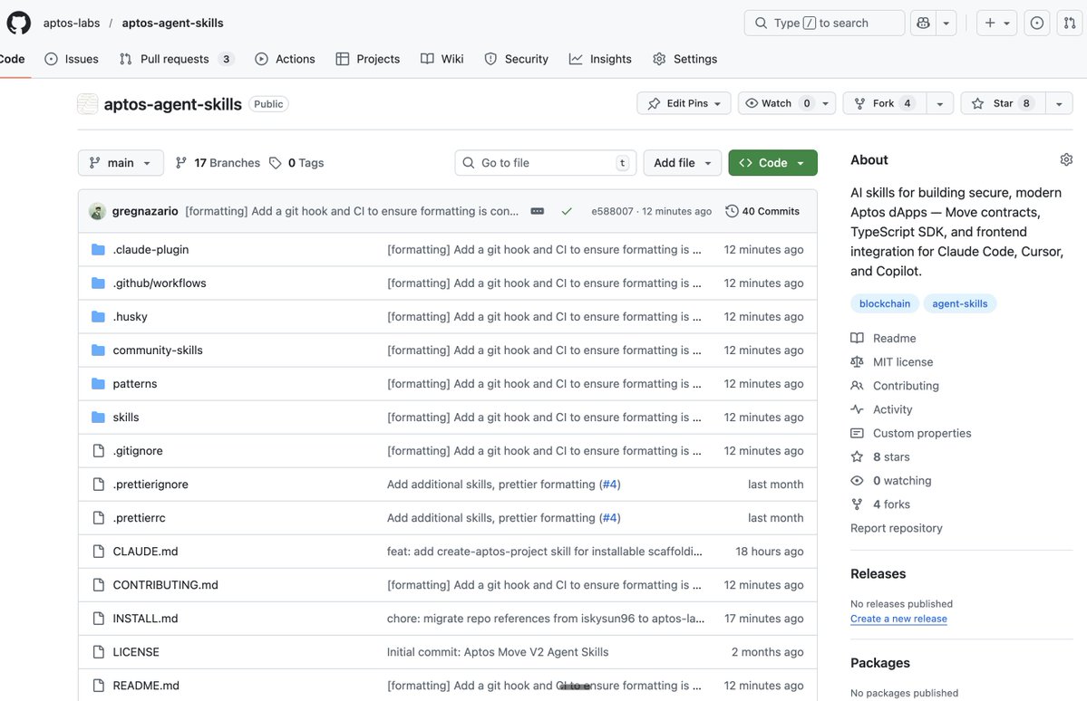Switch to the Pull requests tab

(177, 59)
